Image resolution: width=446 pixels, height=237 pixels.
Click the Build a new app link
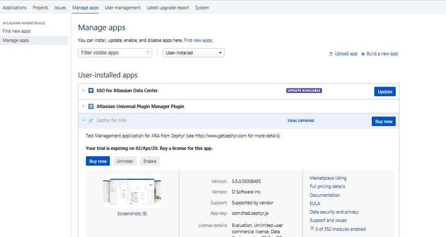coord(382,54)
